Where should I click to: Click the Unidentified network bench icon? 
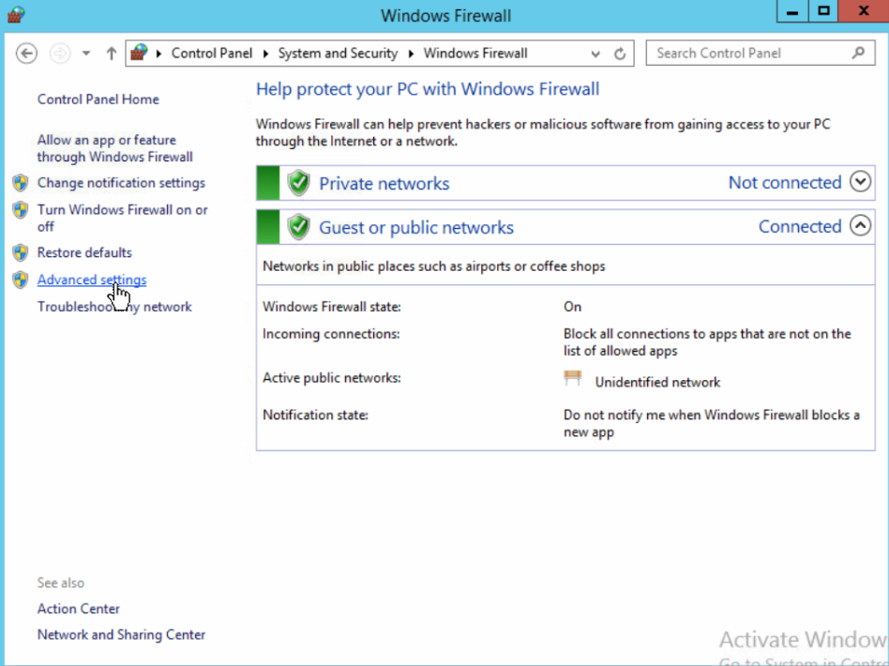pyautogui.click(x=573, y=378)
